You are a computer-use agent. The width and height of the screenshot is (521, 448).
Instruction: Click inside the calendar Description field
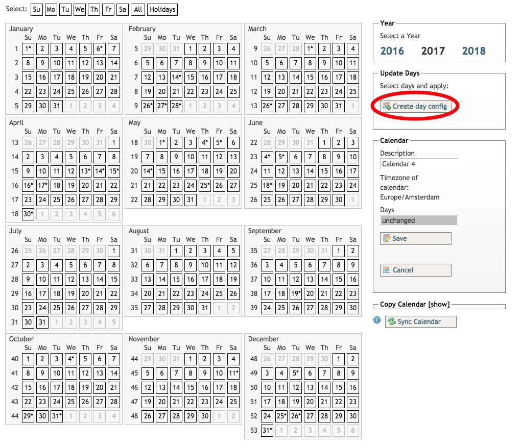tap(419, 164)
